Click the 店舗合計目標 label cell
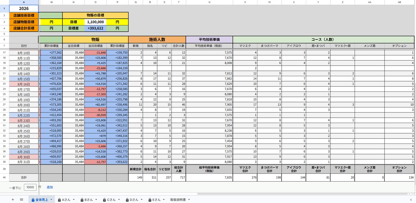Image resolution: width=416 pixels, height=203 pixels. [x=24, y=28]
